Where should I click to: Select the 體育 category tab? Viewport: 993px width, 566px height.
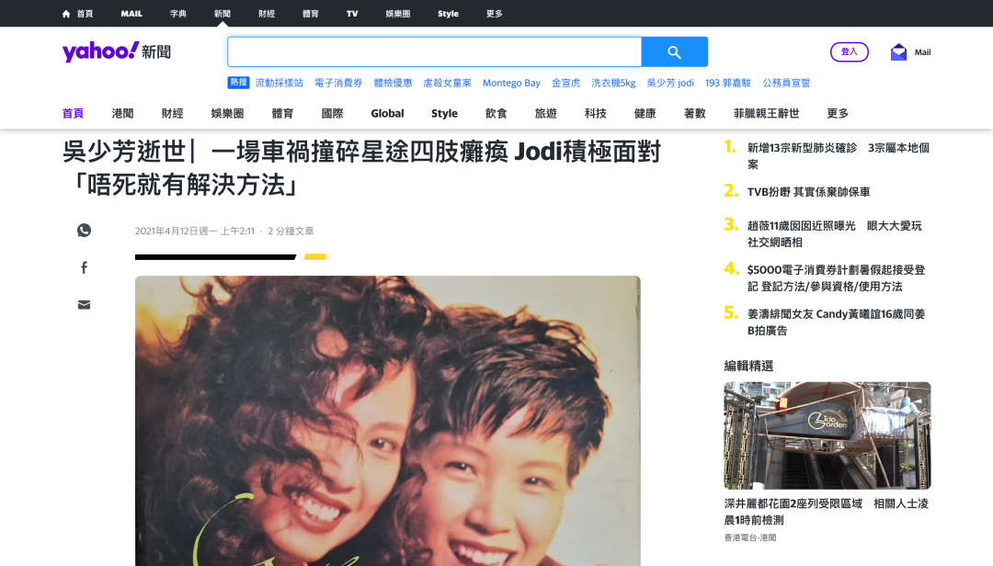[282, 113]
